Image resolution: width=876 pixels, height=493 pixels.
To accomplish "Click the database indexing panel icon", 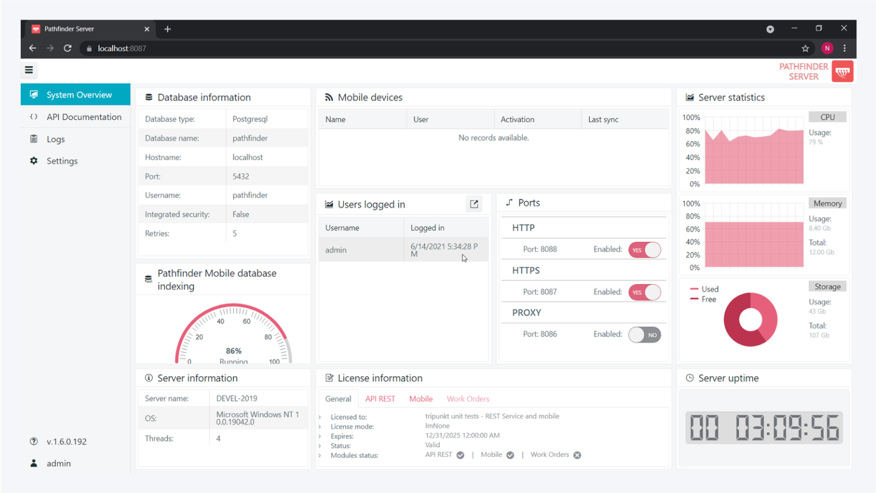I will (x=148, y=279).
